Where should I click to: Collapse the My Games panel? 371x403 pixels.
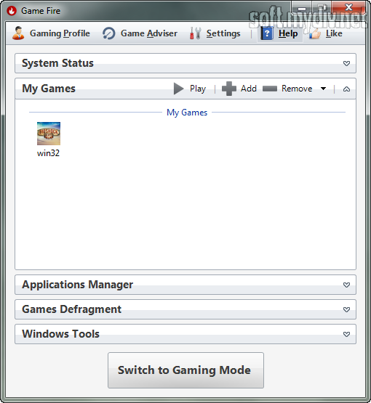346,89
